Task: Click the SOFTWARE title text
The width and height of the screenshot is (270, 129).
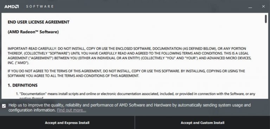Action: [40, 7]
